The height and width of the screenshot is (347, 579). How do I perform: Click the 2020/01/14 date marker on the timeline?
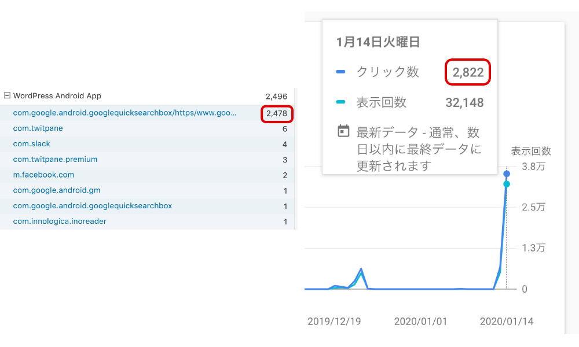pyautogui.click(x=507, y=320)
